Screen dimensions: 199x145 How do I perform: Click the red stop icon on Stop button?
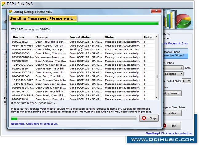point(144,118)
